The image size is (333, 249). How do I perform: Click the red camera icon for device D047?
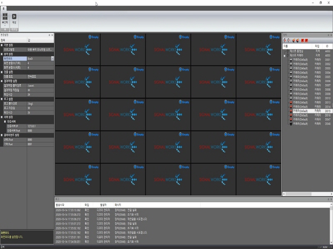[291, 120]
